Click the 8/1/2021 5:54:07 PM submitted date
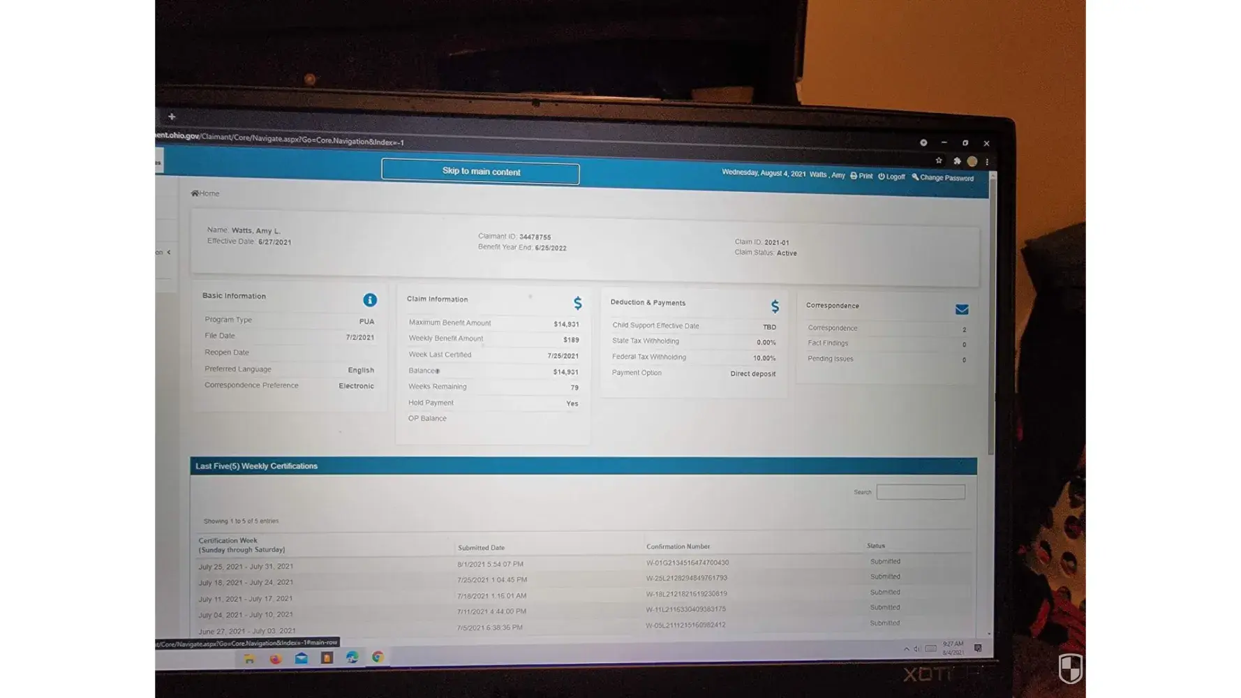Screen dimensions: 1241x698 pos(490,564)
